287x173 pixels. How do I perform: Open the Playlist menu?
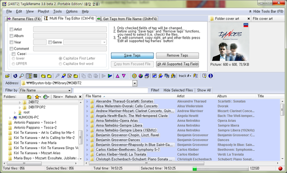[x=44, y=11]
